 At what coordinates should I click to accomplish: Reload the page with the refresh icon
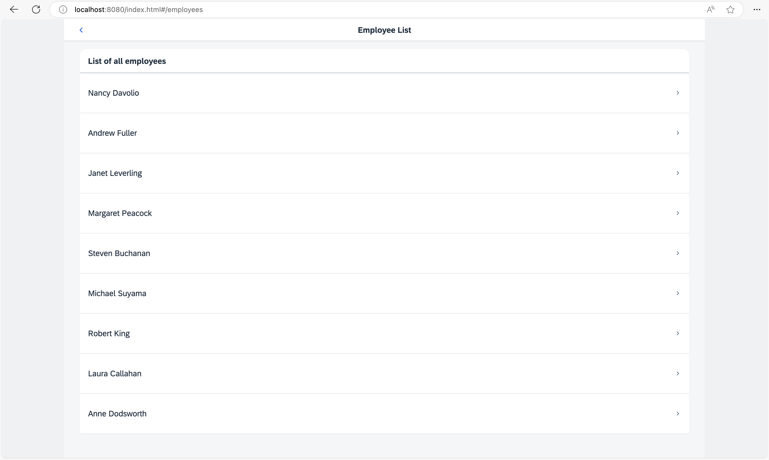coord(36,10)
